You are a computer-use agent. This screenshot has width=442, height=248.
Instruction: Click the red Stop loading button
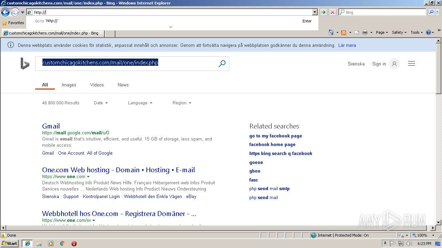tap(333, 12)
